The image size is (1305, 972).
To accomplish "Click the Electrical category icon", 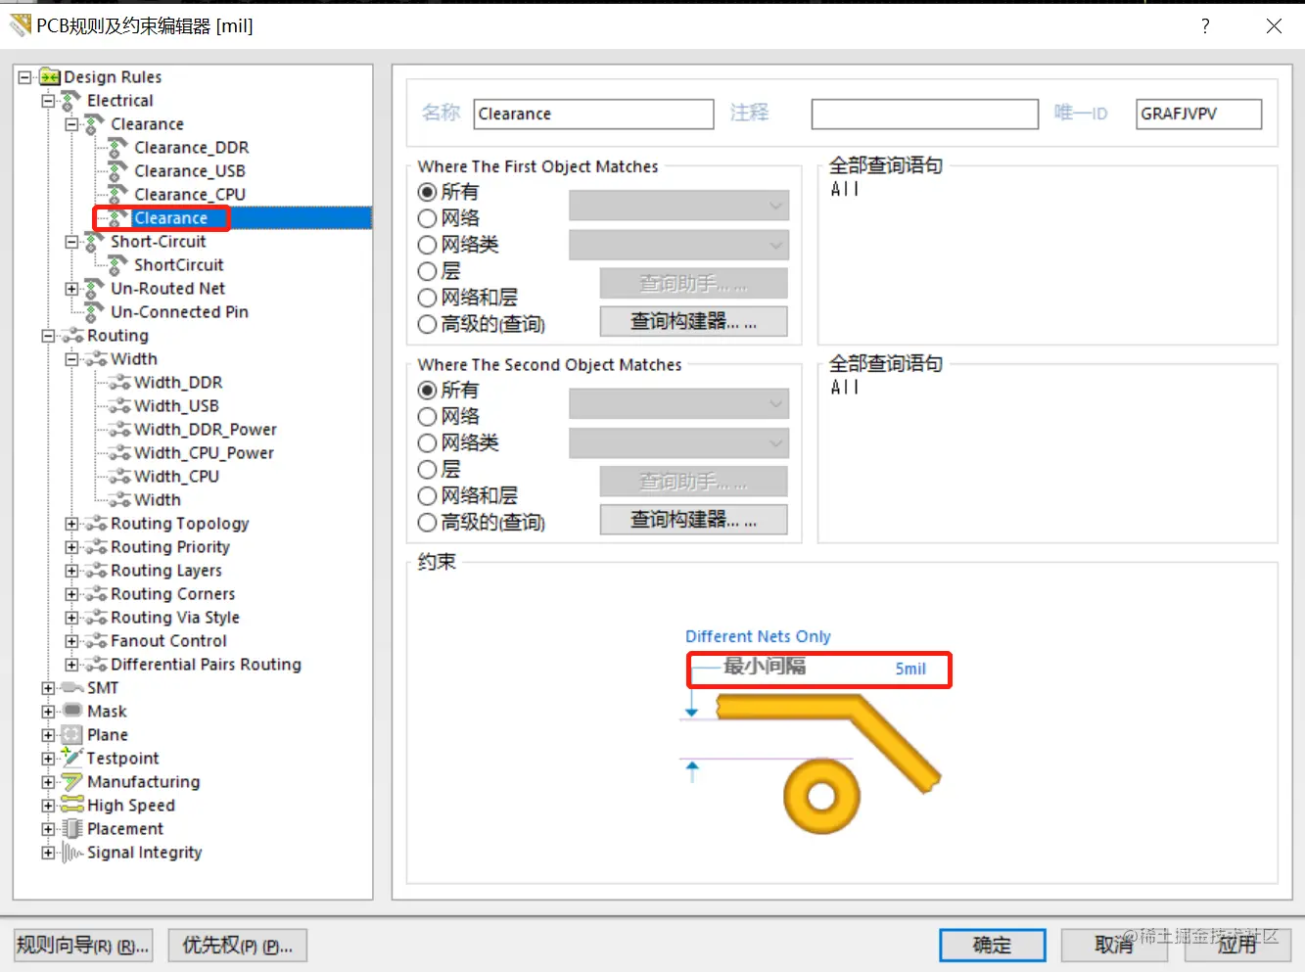I will (x=71, y=100).
